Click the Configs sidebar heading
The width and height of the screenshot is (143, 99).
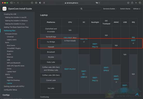(x=6, y=95)
